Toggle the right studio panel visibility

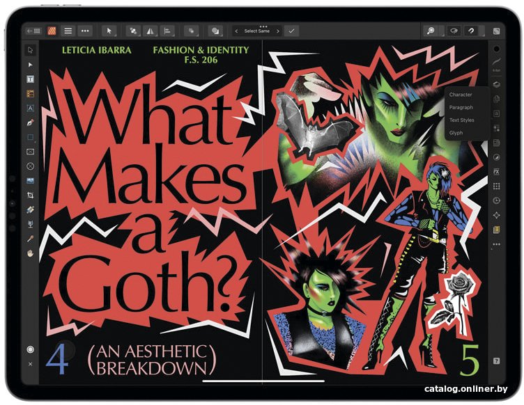[496, 31]
